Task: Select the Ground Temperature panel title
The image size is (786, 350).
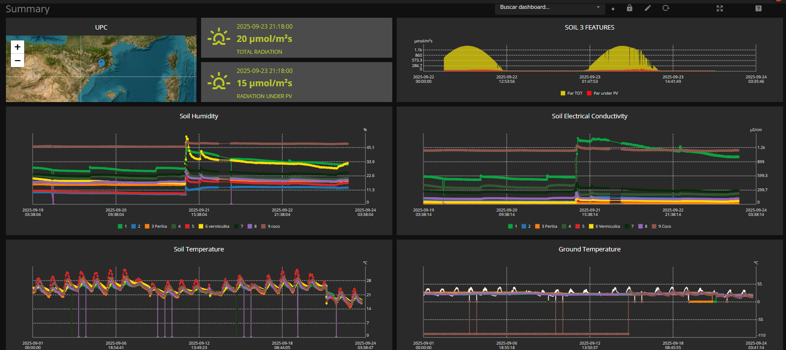Action: [589, 249]
